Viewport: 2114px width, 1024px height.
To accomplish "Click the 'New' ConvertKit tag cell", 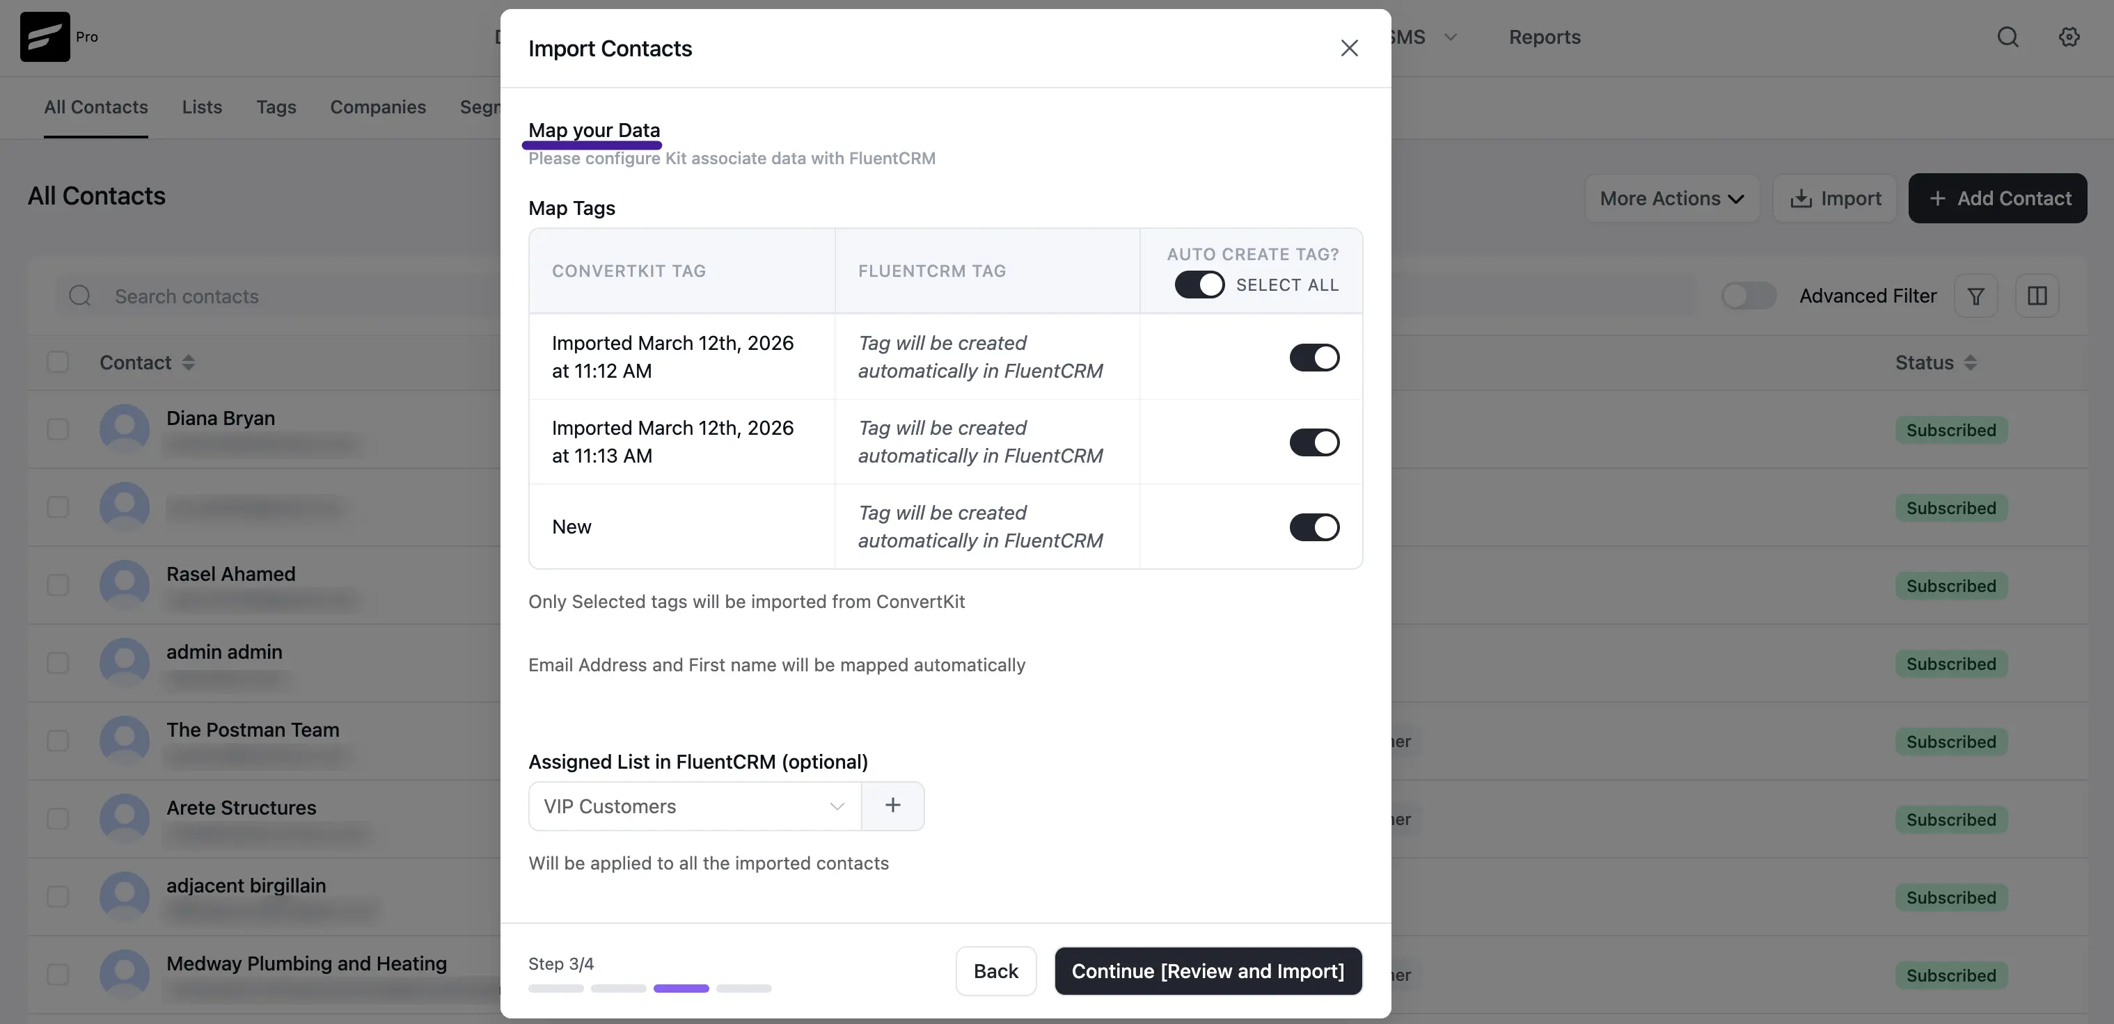I will pos(681,527).
